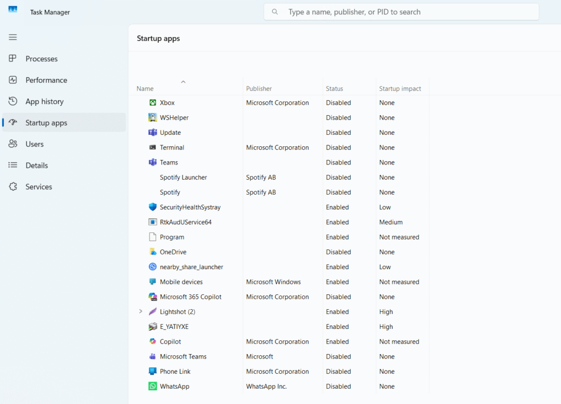Image resolution: width=561 pixels, height=404 pixels.
Task: Click High impact in the Lightshot row
Action: pyautogui.click(x=386, y=312)
